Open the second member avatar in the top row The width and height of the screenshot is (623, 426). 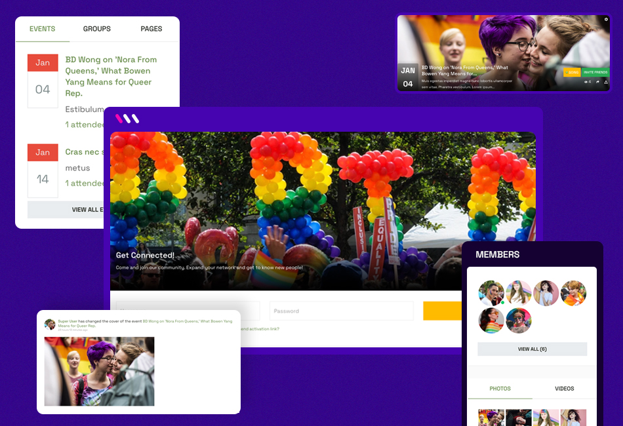[519, 292]
